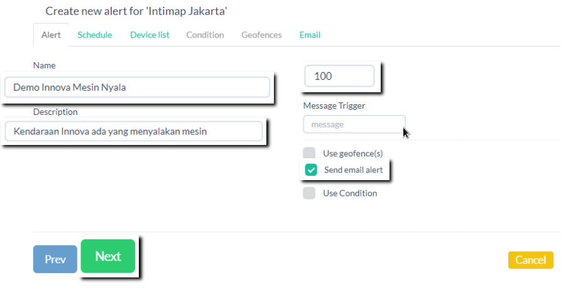Cancel the alert creation with yellow button
This screenshot has width=583, height=300.
(530, 260)
